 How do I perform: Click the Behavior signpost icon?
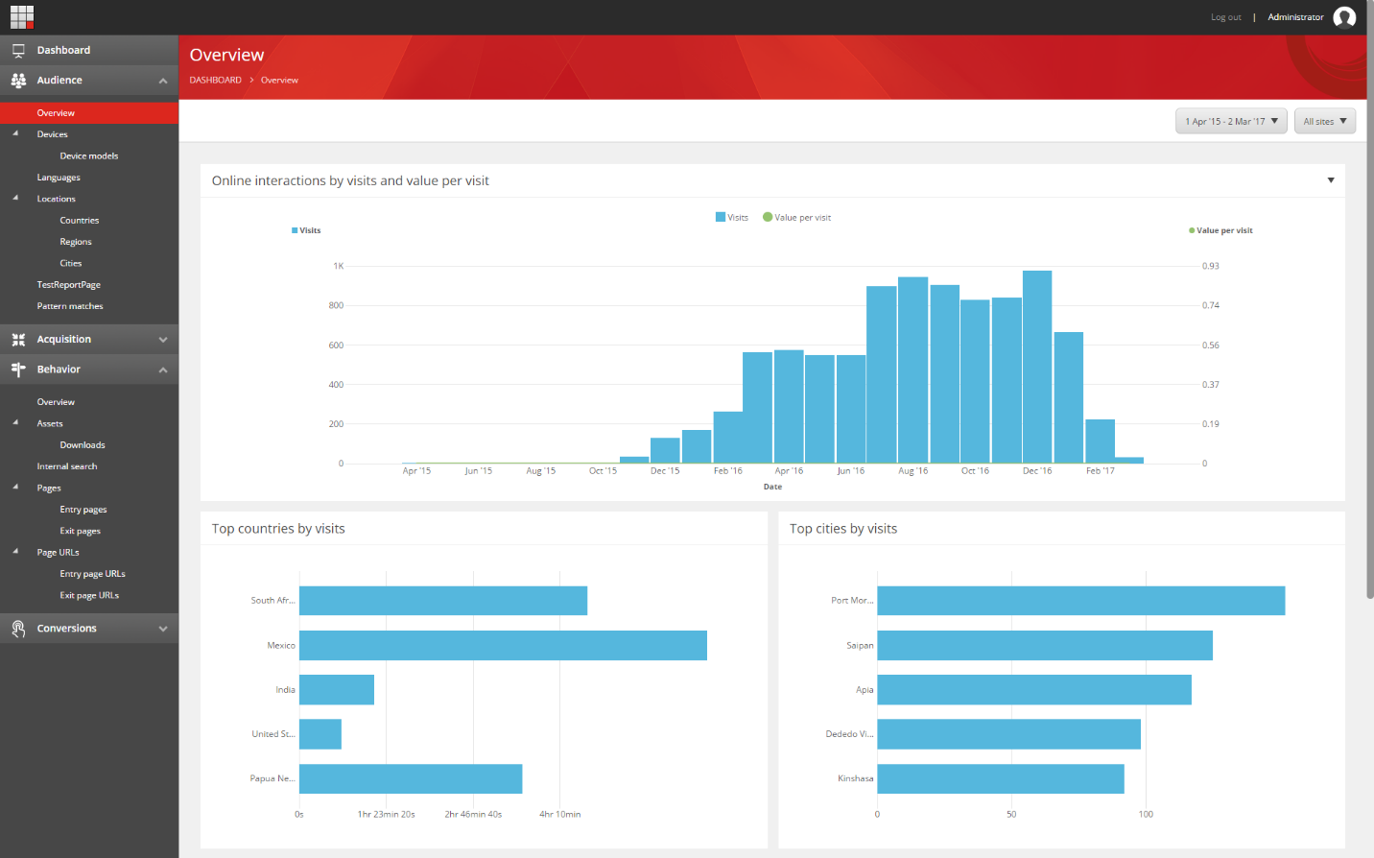[18, 369]
